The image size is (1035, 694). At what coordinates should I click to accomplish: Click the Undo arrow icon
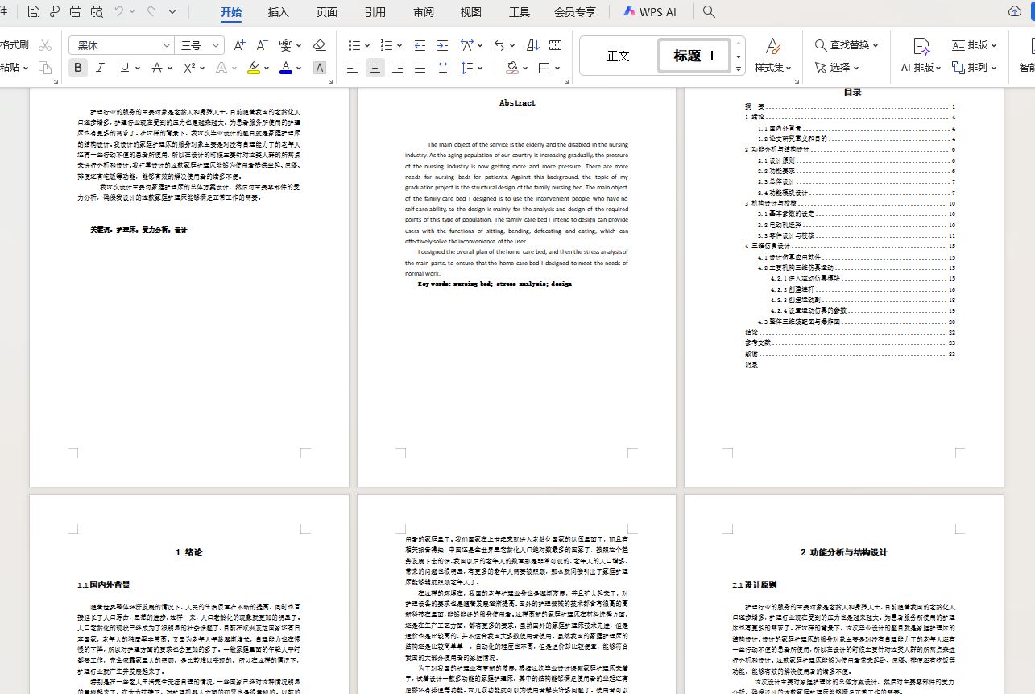(119, 11)
